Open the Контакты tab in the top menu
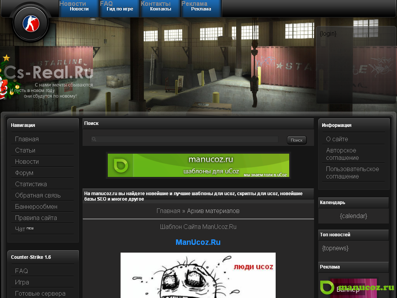This screenshot has width=397, height=298. [x=161, y=9]
